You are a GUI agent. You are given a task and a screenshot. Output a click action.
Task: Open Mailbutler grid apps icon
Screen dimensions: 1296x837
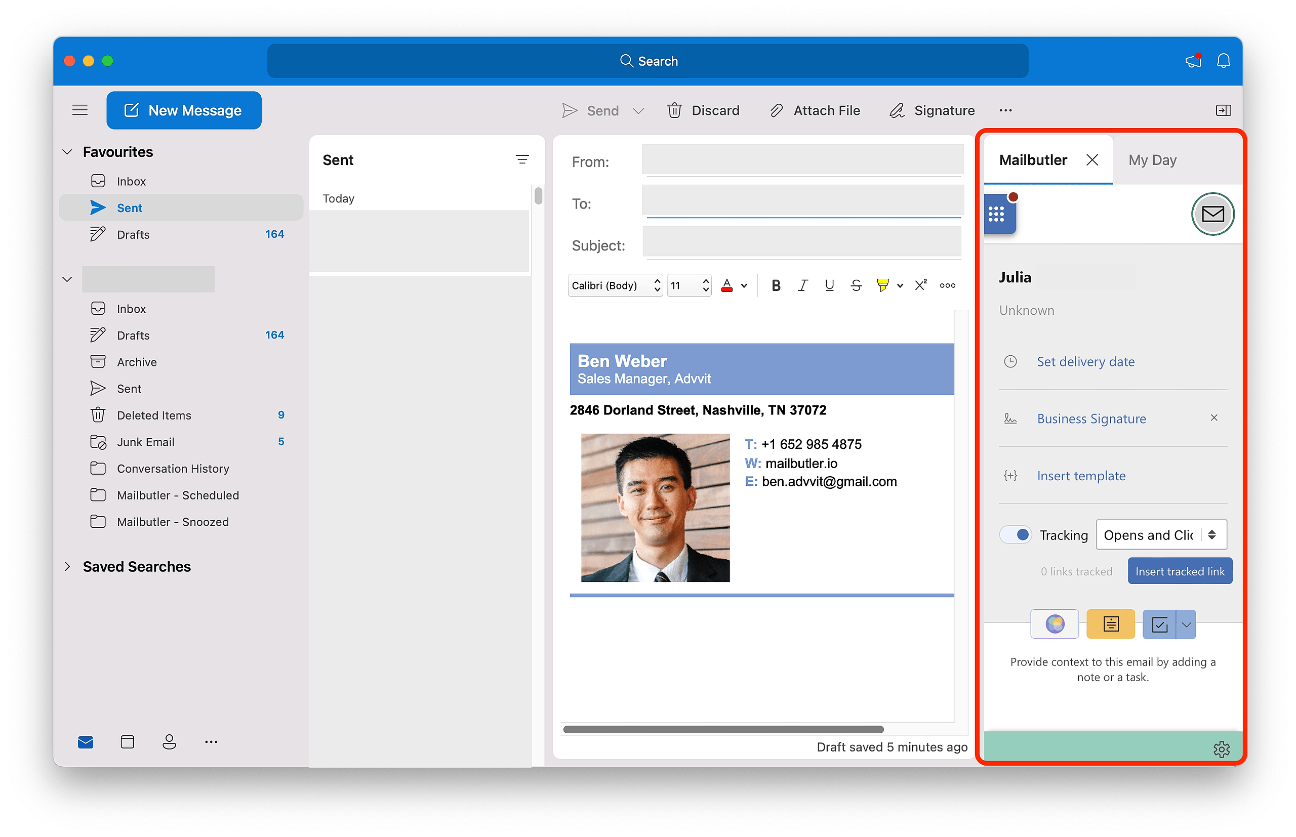[x=996, y=214]
